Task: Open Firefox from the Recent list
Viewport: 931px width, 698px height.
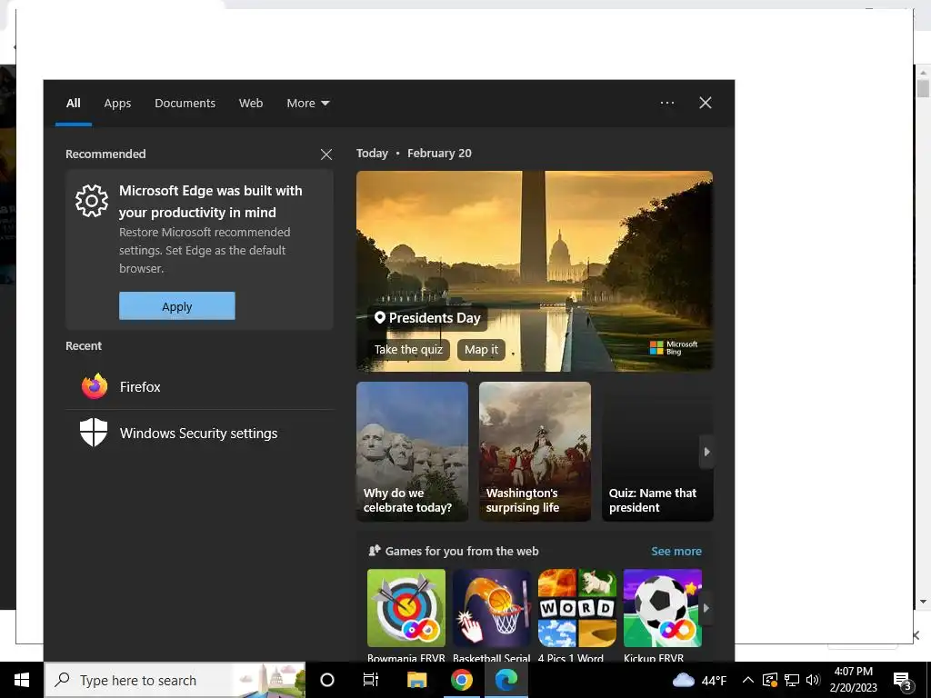Action: tap(199, 387)
